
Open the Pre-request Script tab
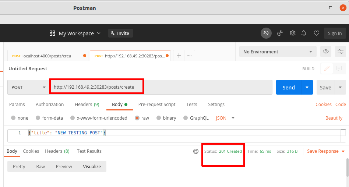157,105
